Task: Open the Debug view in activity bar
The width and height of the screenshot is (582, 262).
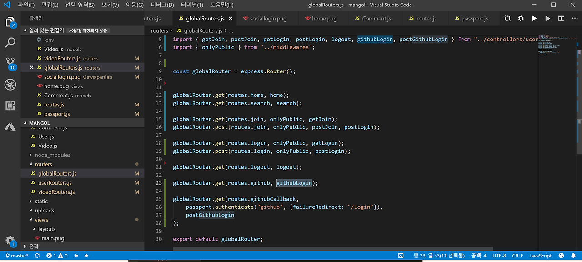Action: [x=10, y=85]
